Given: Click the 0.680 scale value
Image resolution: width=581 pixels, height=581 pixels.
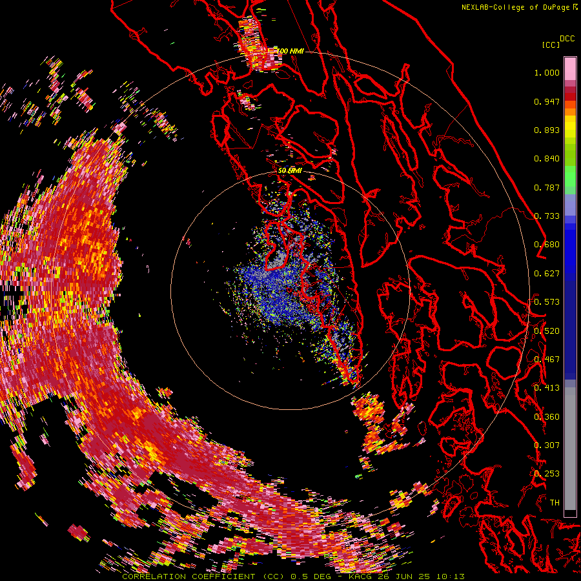Looking at the screenshot, I should click(x=547, y=245).
